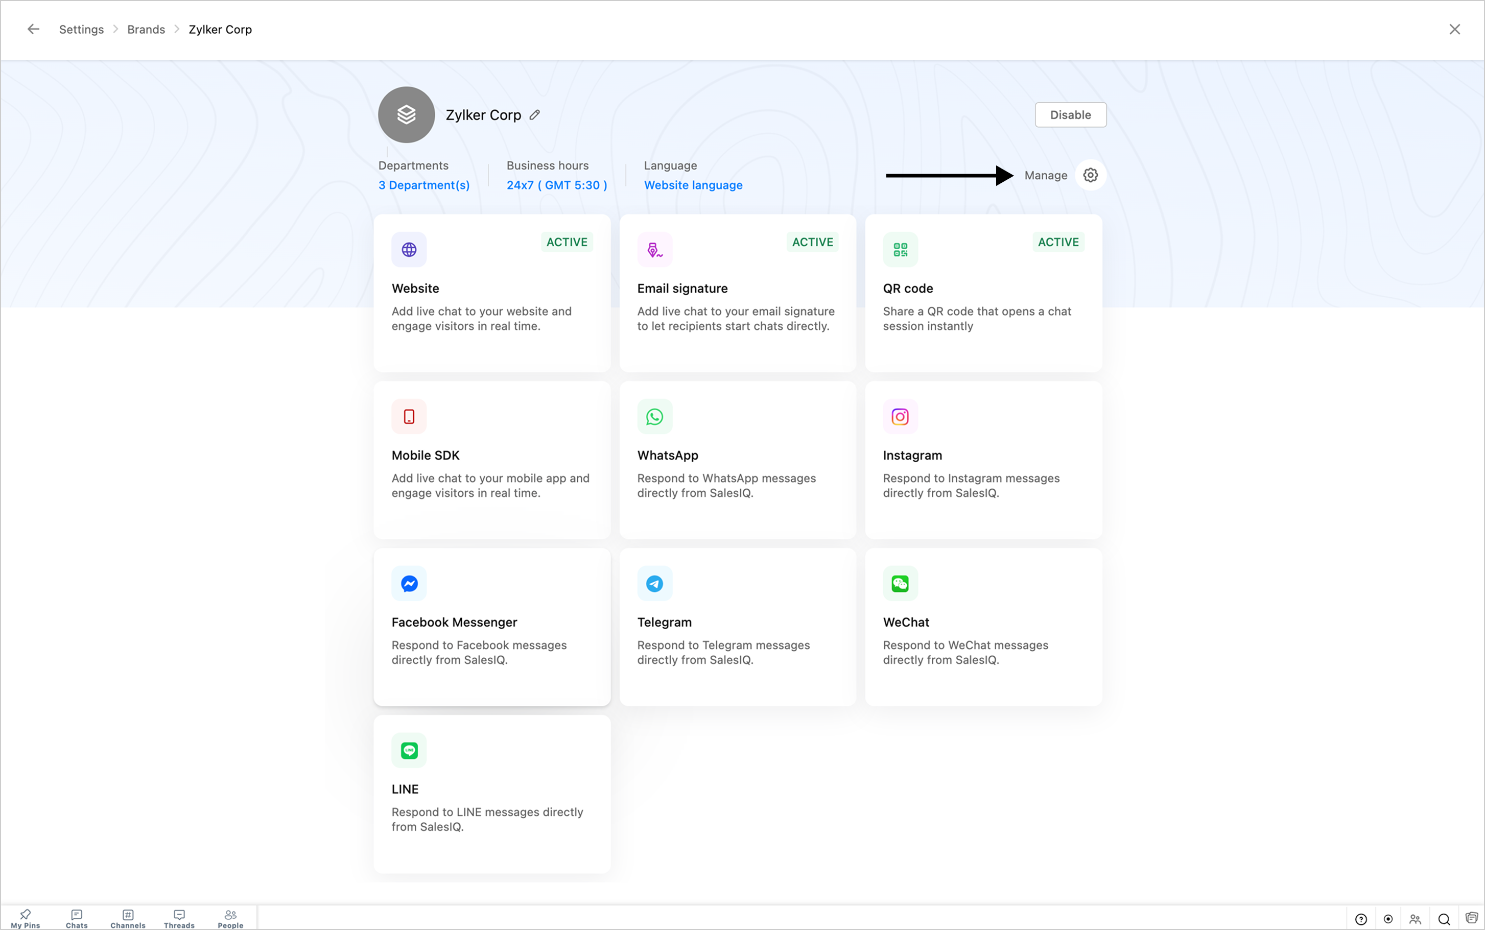Open the Mobile SDK icon
This screenshot has width=1485, height=930.
(409, 416)
